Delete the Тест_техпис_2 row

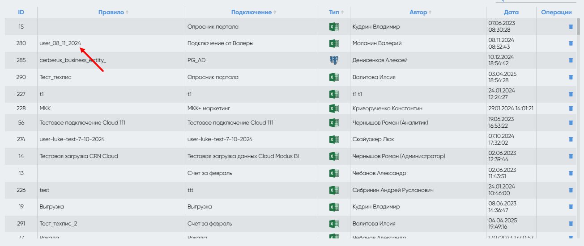[571, 224]
